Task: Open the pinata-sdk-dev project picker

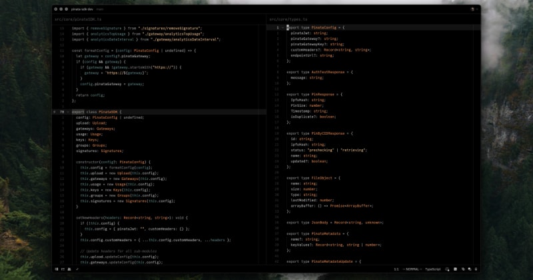Action: tap(81, 9)
